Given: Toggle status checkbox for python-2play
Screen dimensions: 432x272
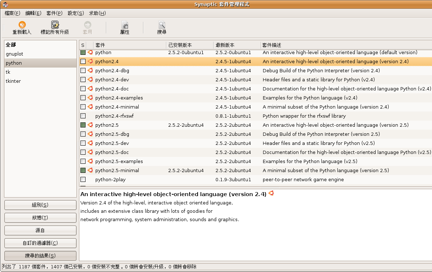Looking at the screenshot, I should 83,179.
